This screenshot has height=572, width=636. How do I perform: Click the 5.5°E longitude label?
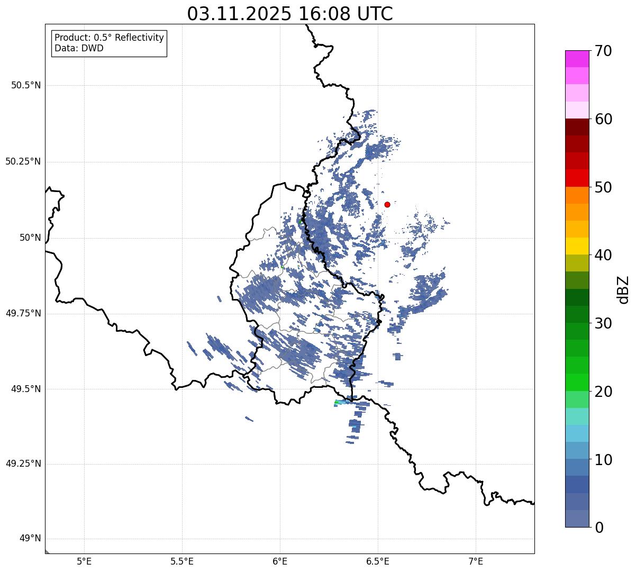point(182,561)
